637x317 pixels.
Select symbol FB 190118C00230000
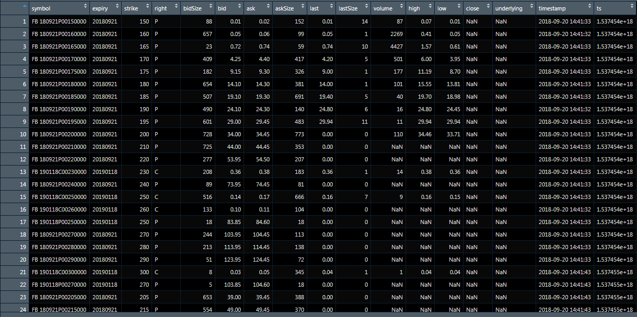coord(59,172)
